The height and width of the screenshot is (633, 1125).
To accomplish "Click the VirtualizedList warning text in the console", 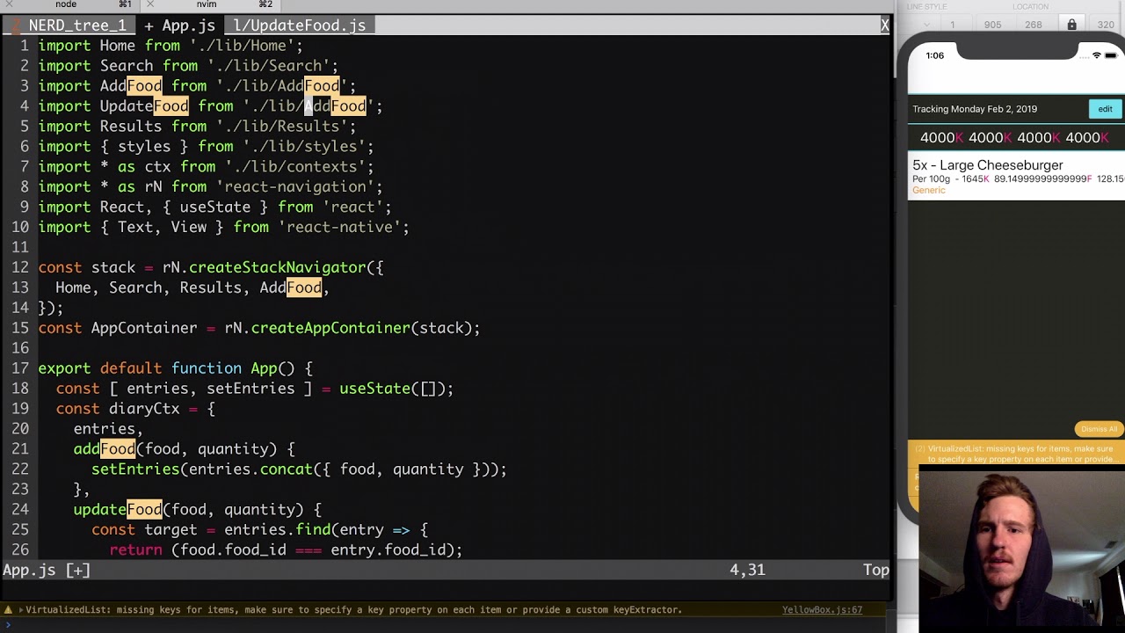I will (x=353, y=609).
